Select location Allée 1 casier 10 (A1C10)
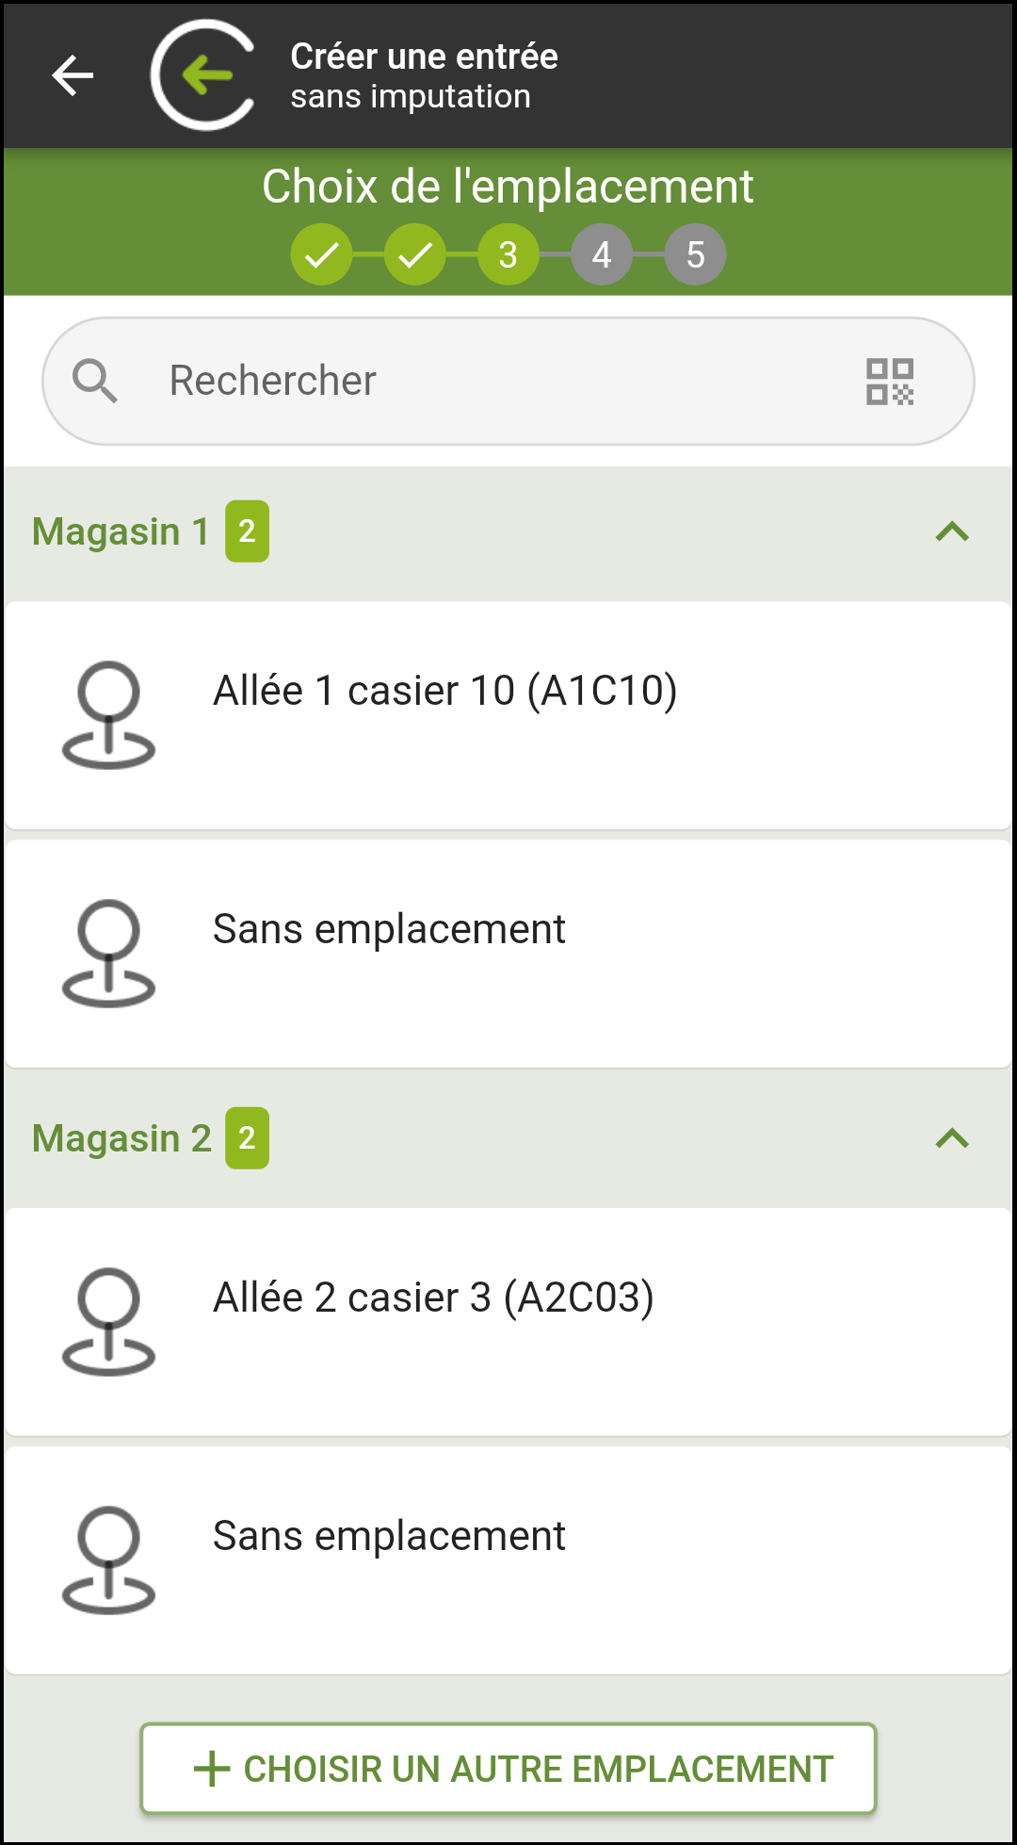Image resolution: width=1017 pixels, height=1845 pixels. point(508,716)
